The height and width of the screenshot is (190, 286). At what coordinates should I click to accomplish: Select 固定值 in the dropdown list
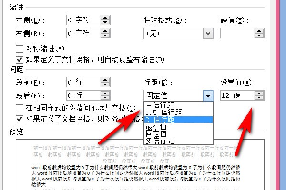click(156, 133)
